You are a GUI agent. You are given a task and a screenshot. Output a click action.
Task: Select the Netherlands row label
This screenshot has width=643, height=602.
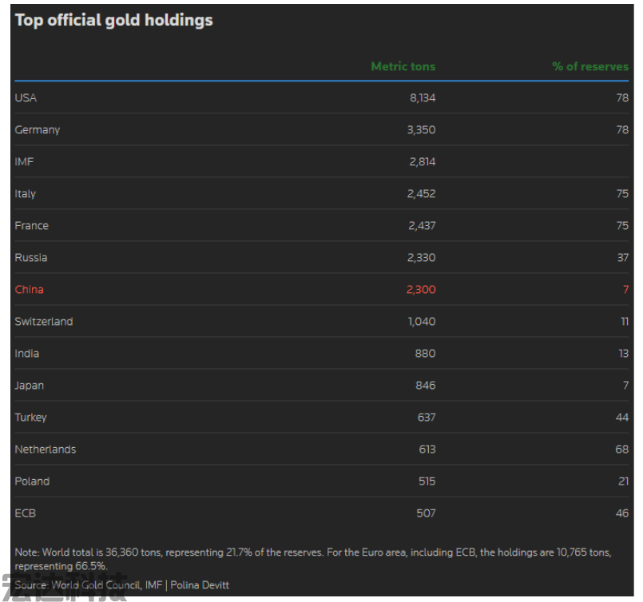tap(45, 449)
